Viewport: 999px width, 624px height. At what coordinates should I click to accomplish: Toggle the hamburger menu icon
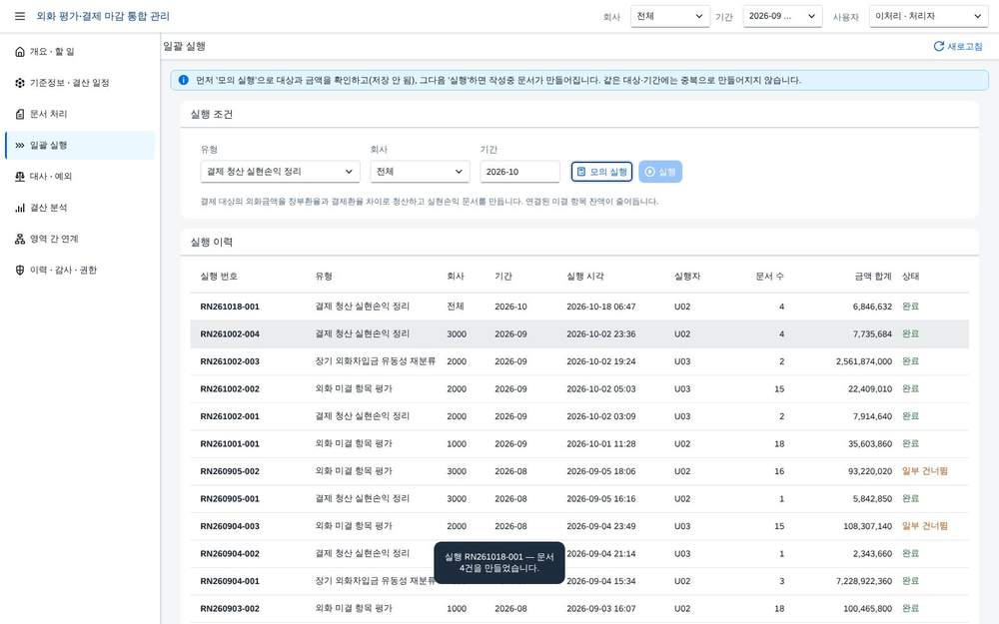[x=20, y=16]
